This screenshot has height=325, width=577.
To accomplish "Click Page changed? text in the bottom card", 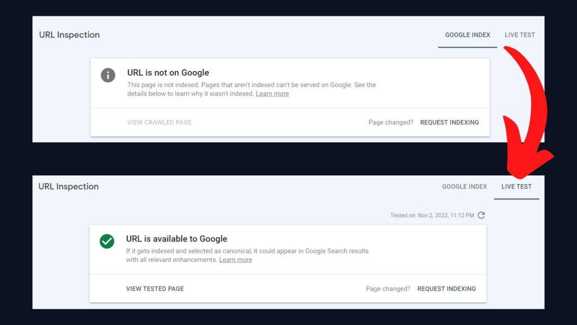I will pos(388,288).
